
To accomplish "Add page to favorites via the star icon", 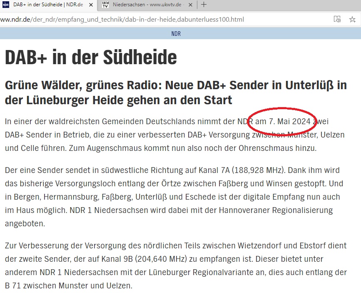I will click(352, 20).
